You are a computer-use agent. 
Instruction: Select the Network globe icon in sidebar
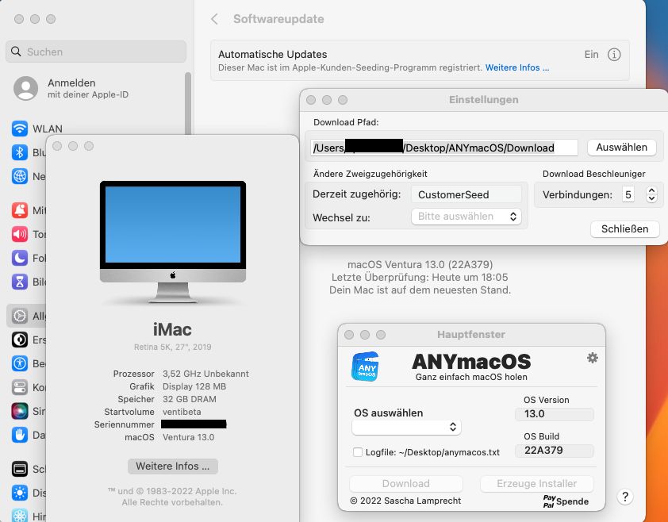(20, 176)
